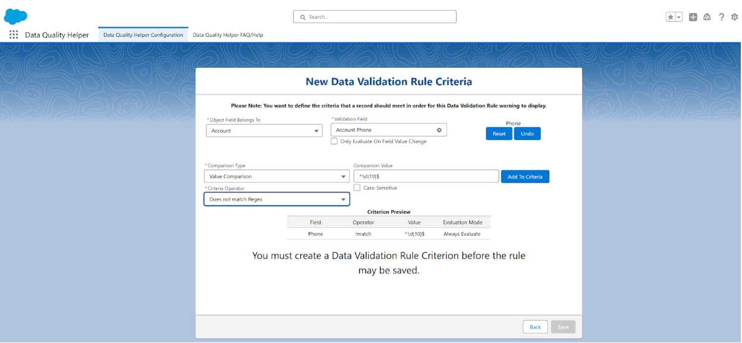Screen dimensions: 742x343
Task: Open the favorites list dropdown arrow
Action: point(679,17)
